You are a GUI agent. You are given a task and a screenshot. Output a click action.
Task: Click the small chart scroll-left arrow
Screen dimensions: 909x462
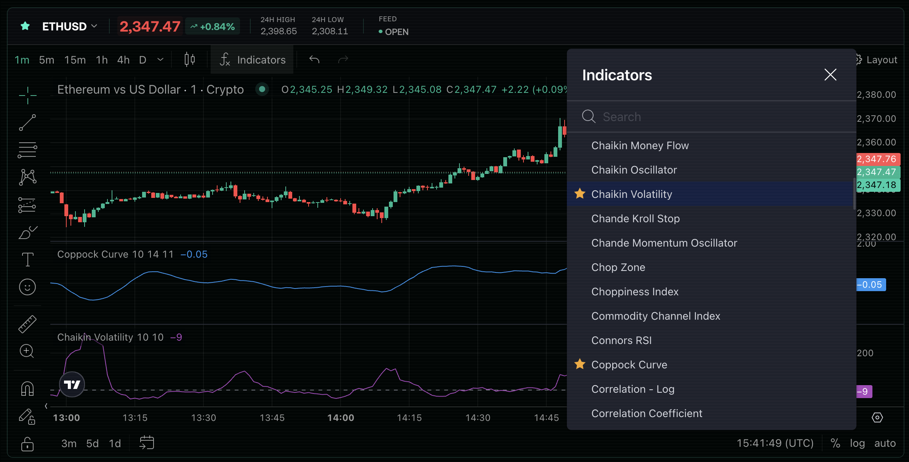(46, 406)
